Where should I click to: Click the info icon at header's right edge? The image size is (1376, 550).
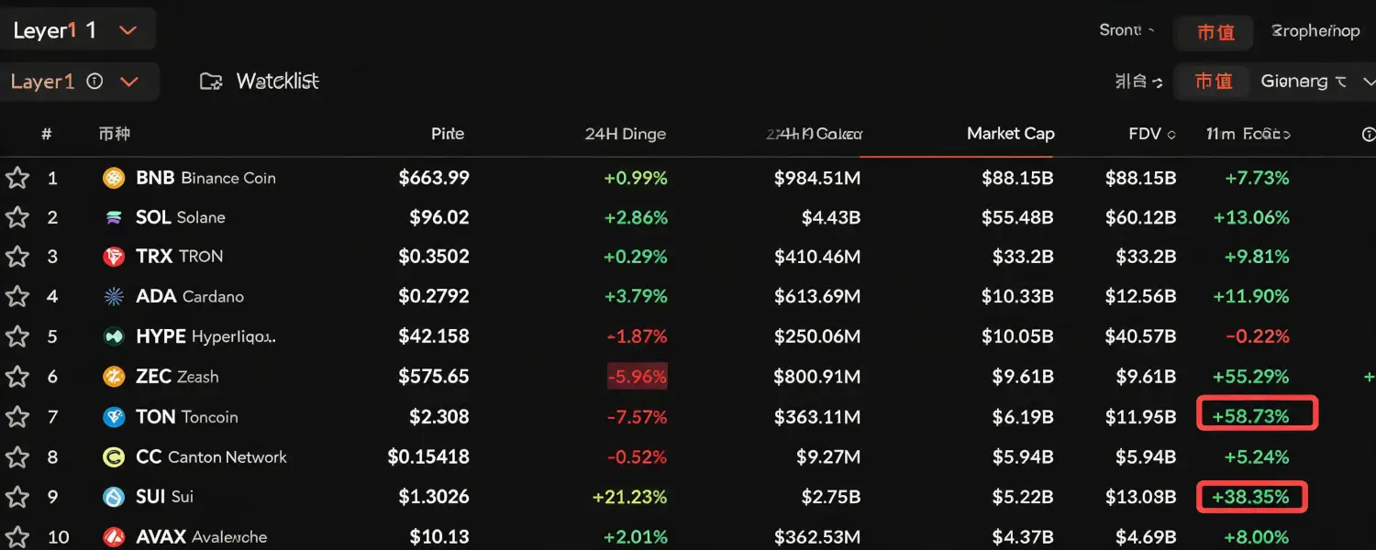1369,135
